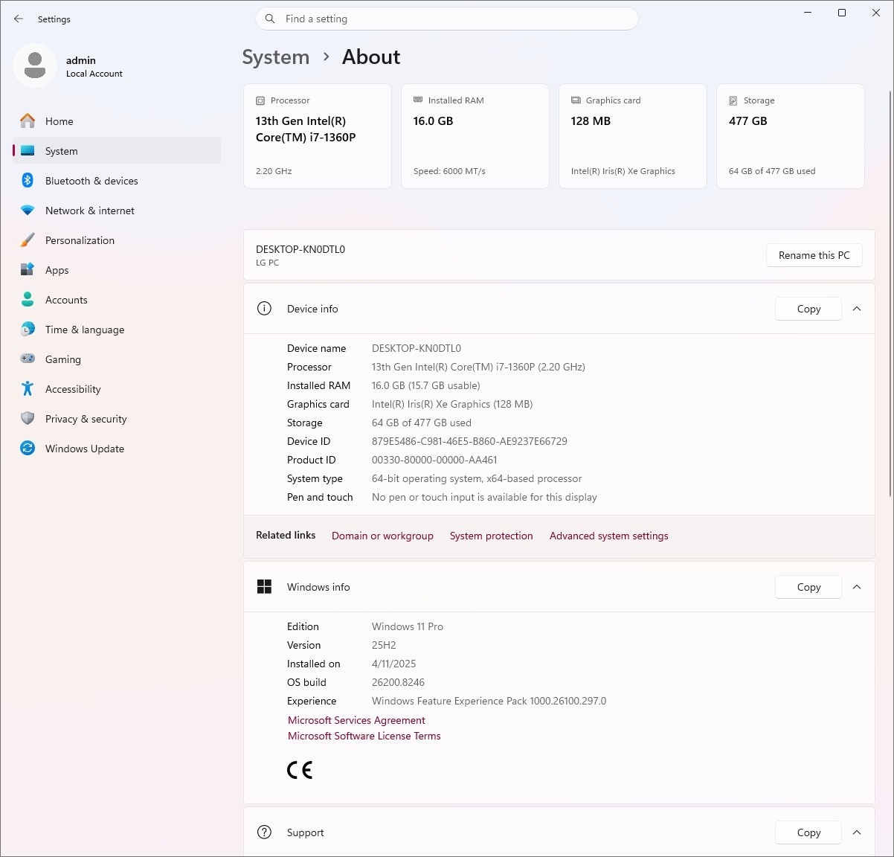894x857 pixels.
Task: Go to Windows Update
Action: 117,449
